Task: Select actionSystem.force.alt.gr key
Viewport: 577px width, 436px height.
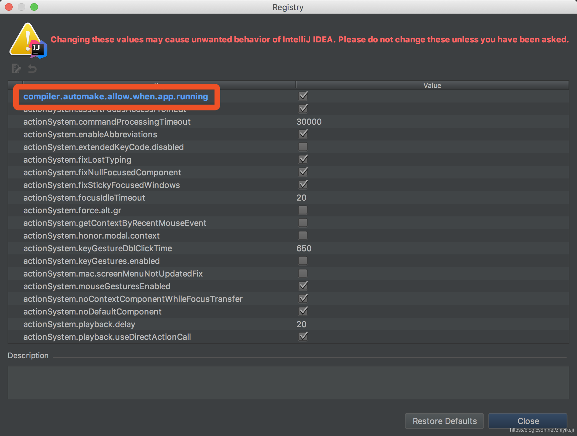Action: click(72, 210)
